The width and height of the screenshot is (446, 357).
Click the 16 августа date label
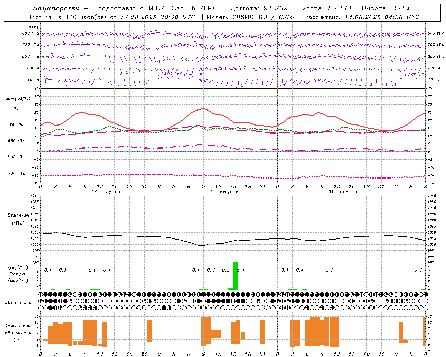343,192
